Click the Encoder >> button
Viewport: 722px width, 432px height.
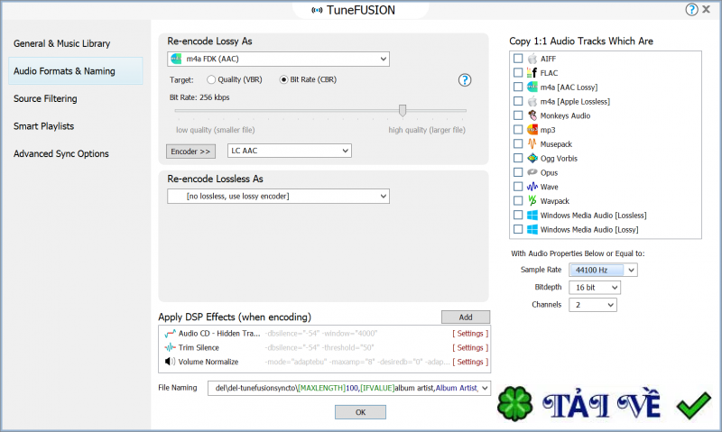point(190,152)
